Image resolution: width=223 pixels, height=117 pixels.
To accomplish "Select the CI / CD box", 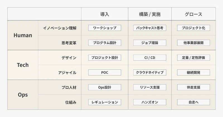I will click(x=150, y=58).
